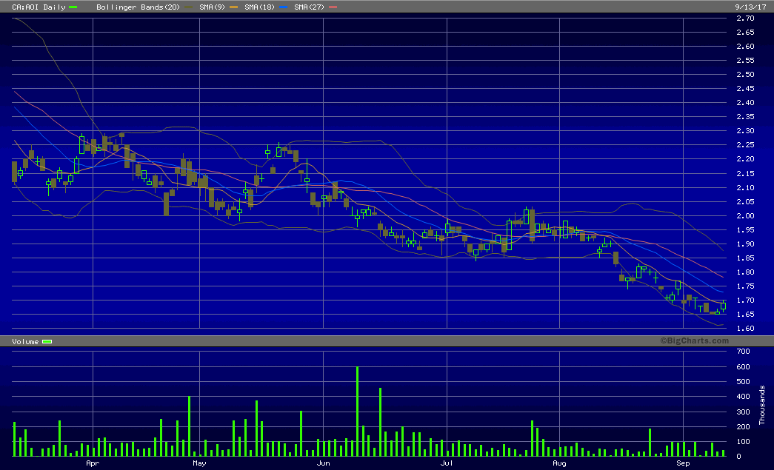Viewport: 774px width, 470px height.
Task: Click the green Volume legend swatch
Action: click(x=47, y=341)
